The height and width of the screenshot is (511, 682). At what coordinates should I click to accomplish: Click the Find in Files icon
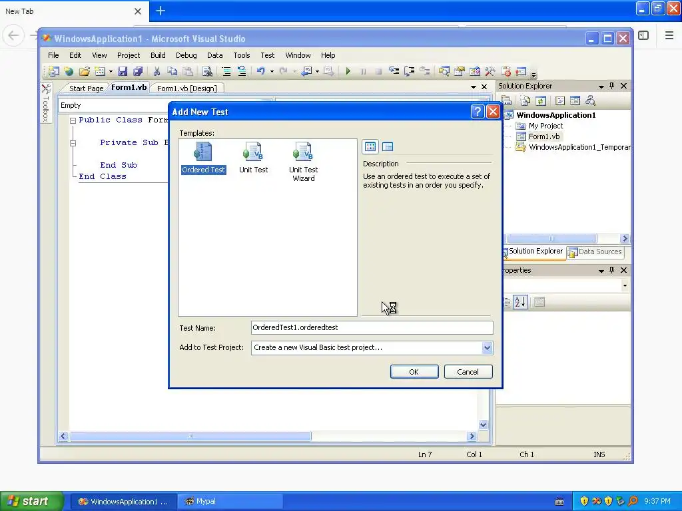208,71
